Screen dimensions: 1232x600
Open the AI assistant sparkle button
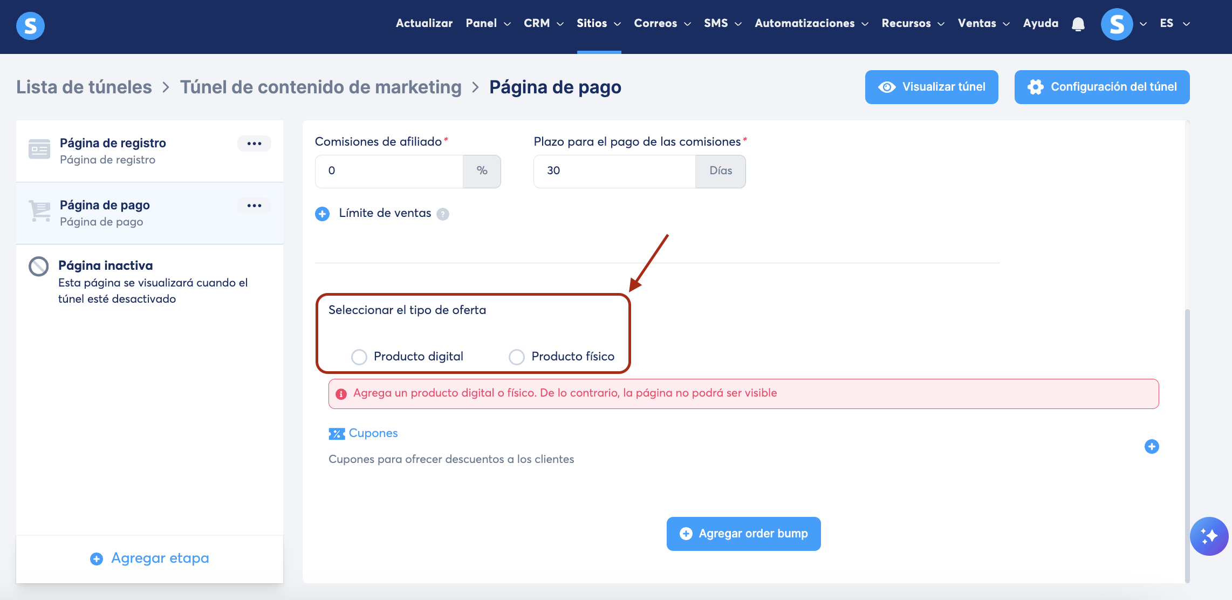(x=1209, y=536)
